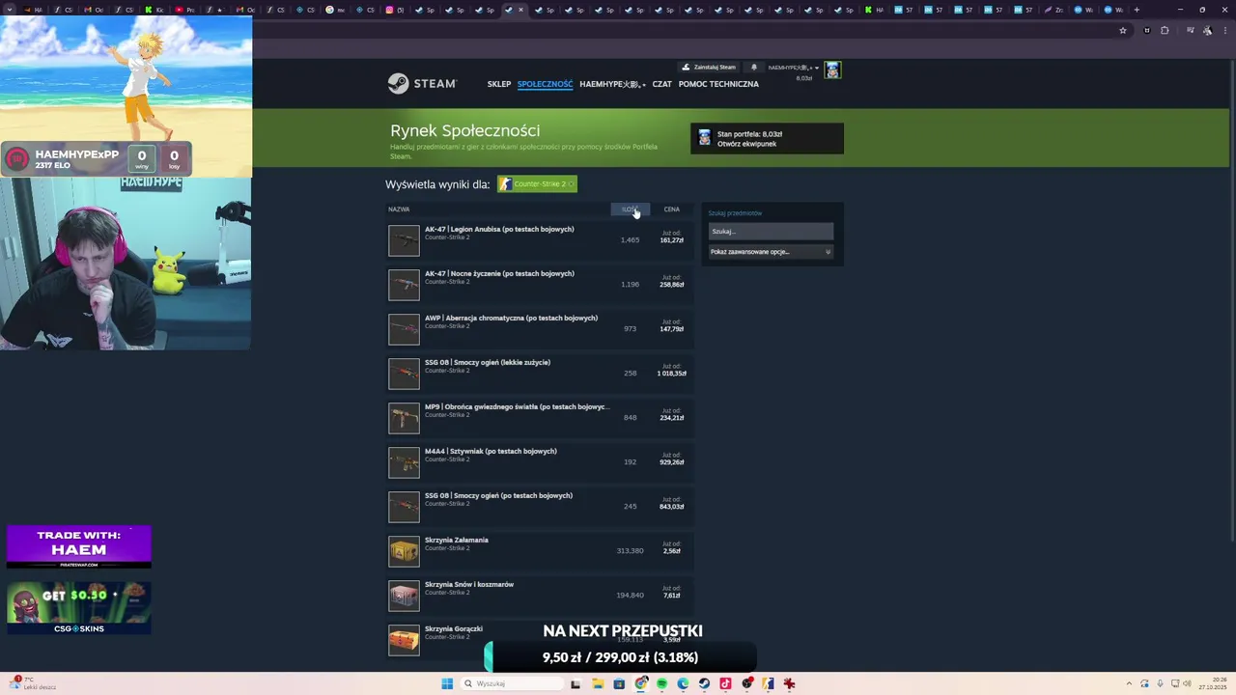
Task: Focus the Szukaj item search field
Action: pos(771,232)
